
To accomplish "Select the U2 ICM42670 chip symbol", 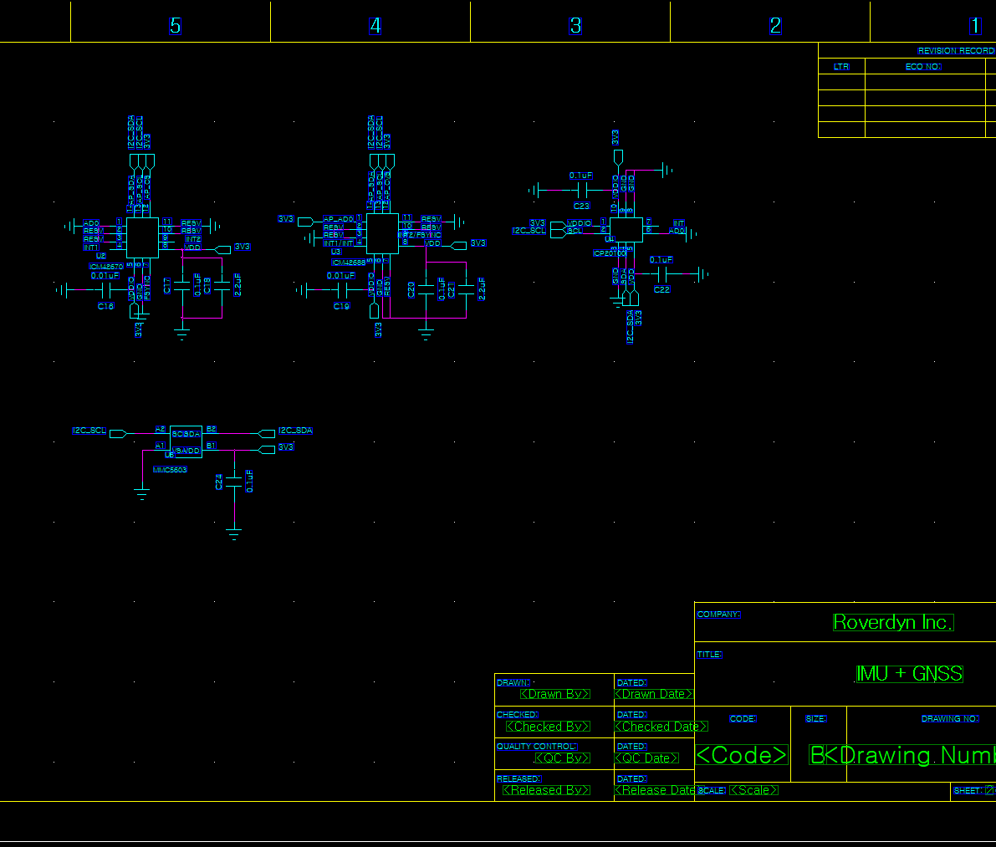I will pyautogui.click(x=142, y=237).
